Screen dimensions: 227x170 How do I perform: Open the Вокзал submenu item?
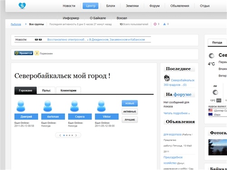(x=122, y=18)
